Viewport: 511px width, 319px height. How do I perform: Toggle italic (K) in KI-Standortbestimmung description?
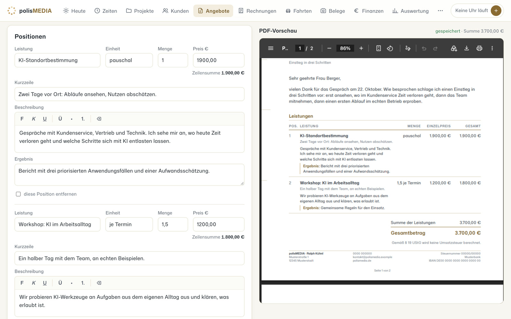(x=34, y=119)
